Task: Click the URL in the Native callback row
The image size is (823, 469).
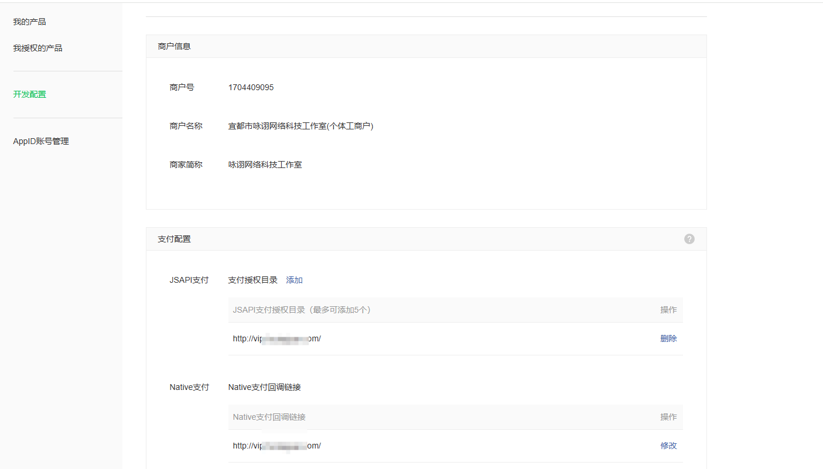Action: 276,446
